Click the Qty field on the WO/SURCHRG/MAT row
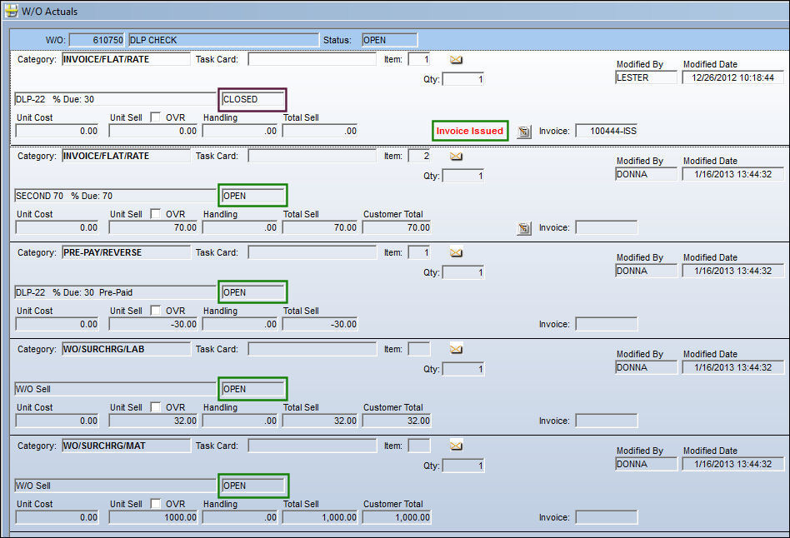Image resolution: width=790 pixels, height=538 pixels. (x=463, y=466)
